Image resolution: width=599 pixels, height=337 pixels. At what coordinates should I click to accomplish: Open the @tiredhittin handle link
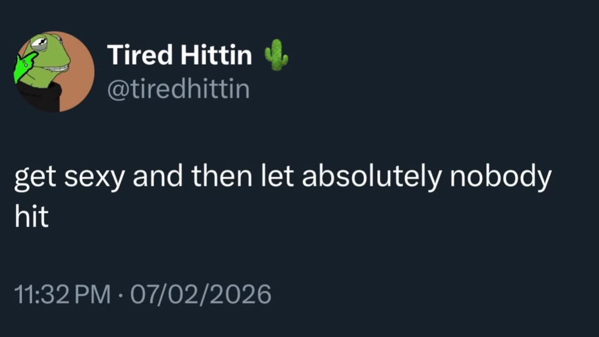177,89
